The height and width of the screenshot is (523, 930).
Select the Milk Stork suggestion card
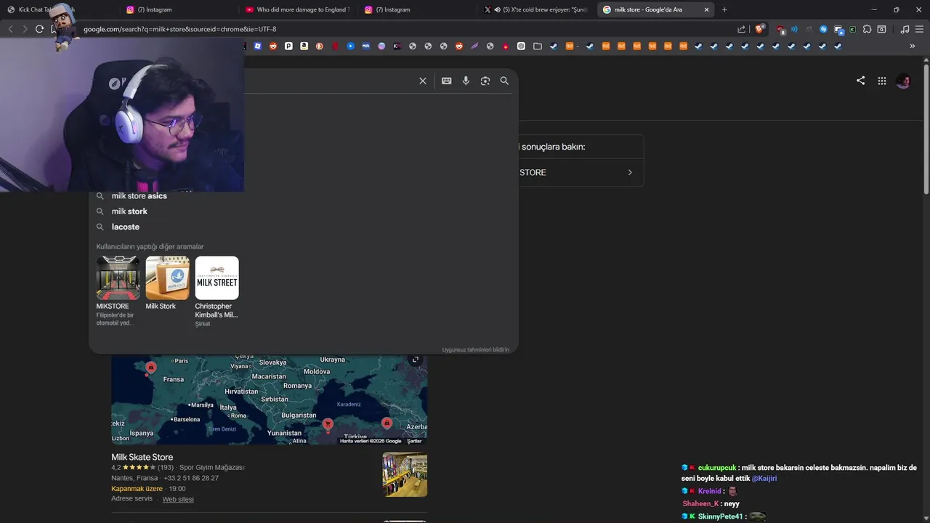pos(167,283)
